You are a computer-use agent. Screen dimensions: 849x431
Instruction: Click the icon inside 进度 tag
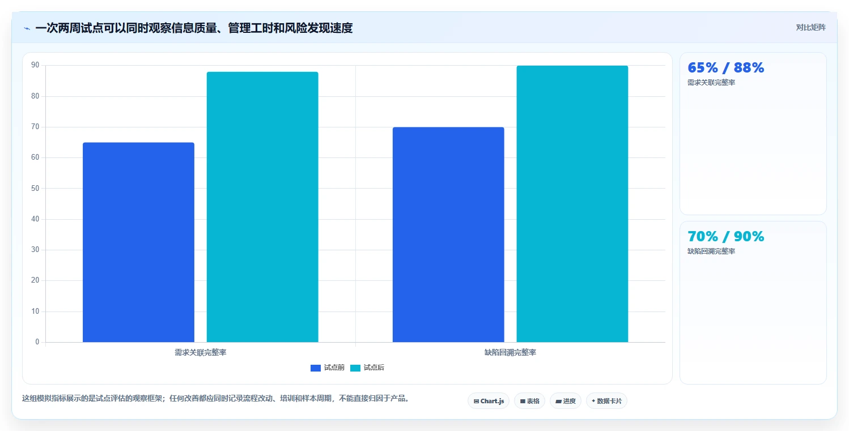pos(558,401)
